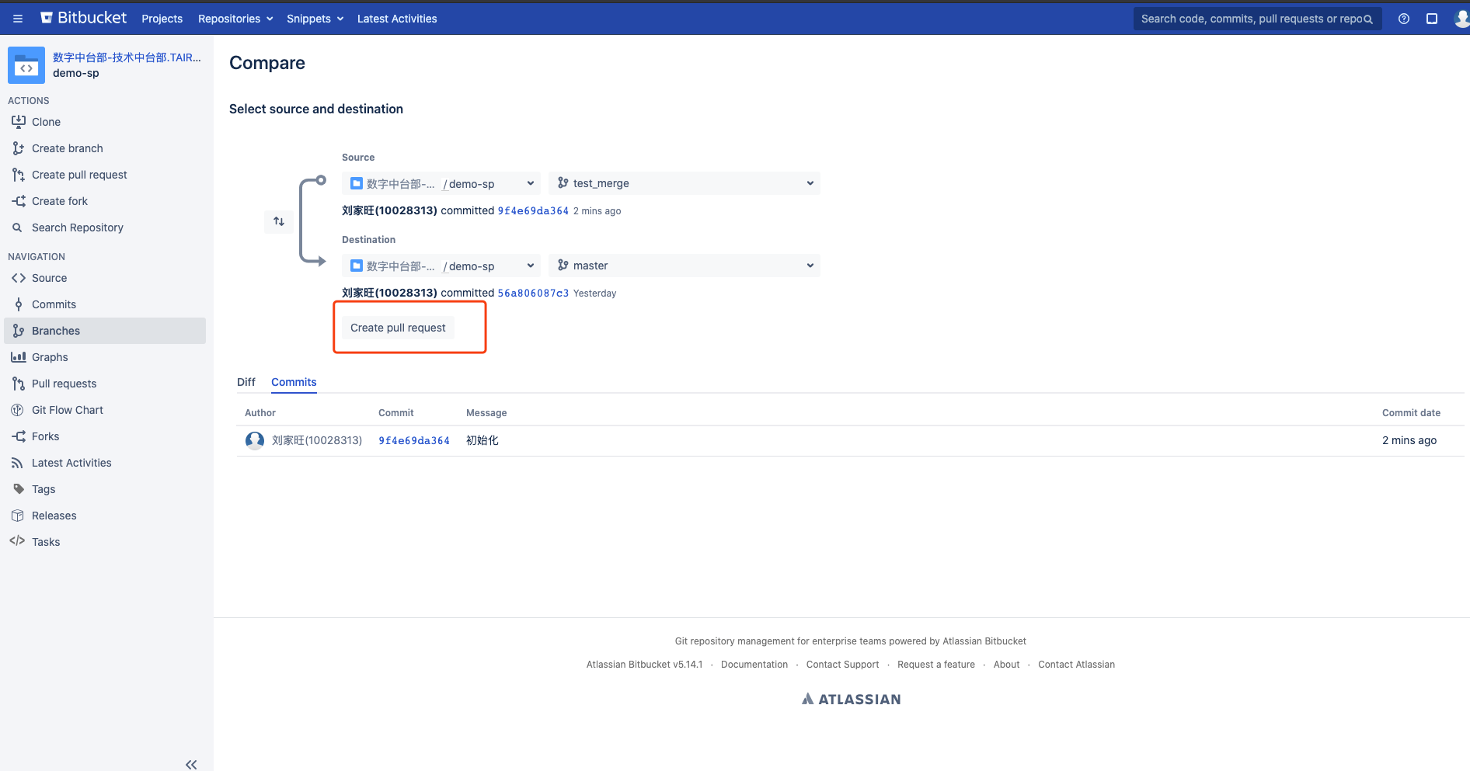
Task: Click the user avatar in top right
Action: 1461,19
